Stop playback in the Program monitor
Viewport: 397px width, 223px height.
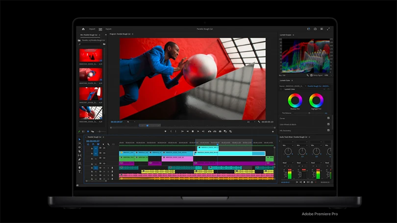coord(193,132)
